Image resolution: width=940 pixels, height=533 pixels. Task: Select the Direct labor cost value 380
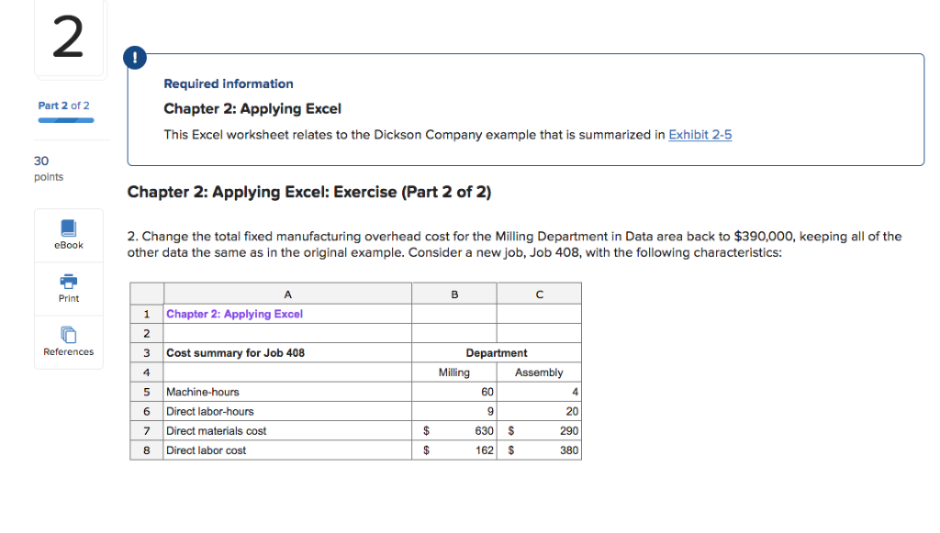click(569, 450)
